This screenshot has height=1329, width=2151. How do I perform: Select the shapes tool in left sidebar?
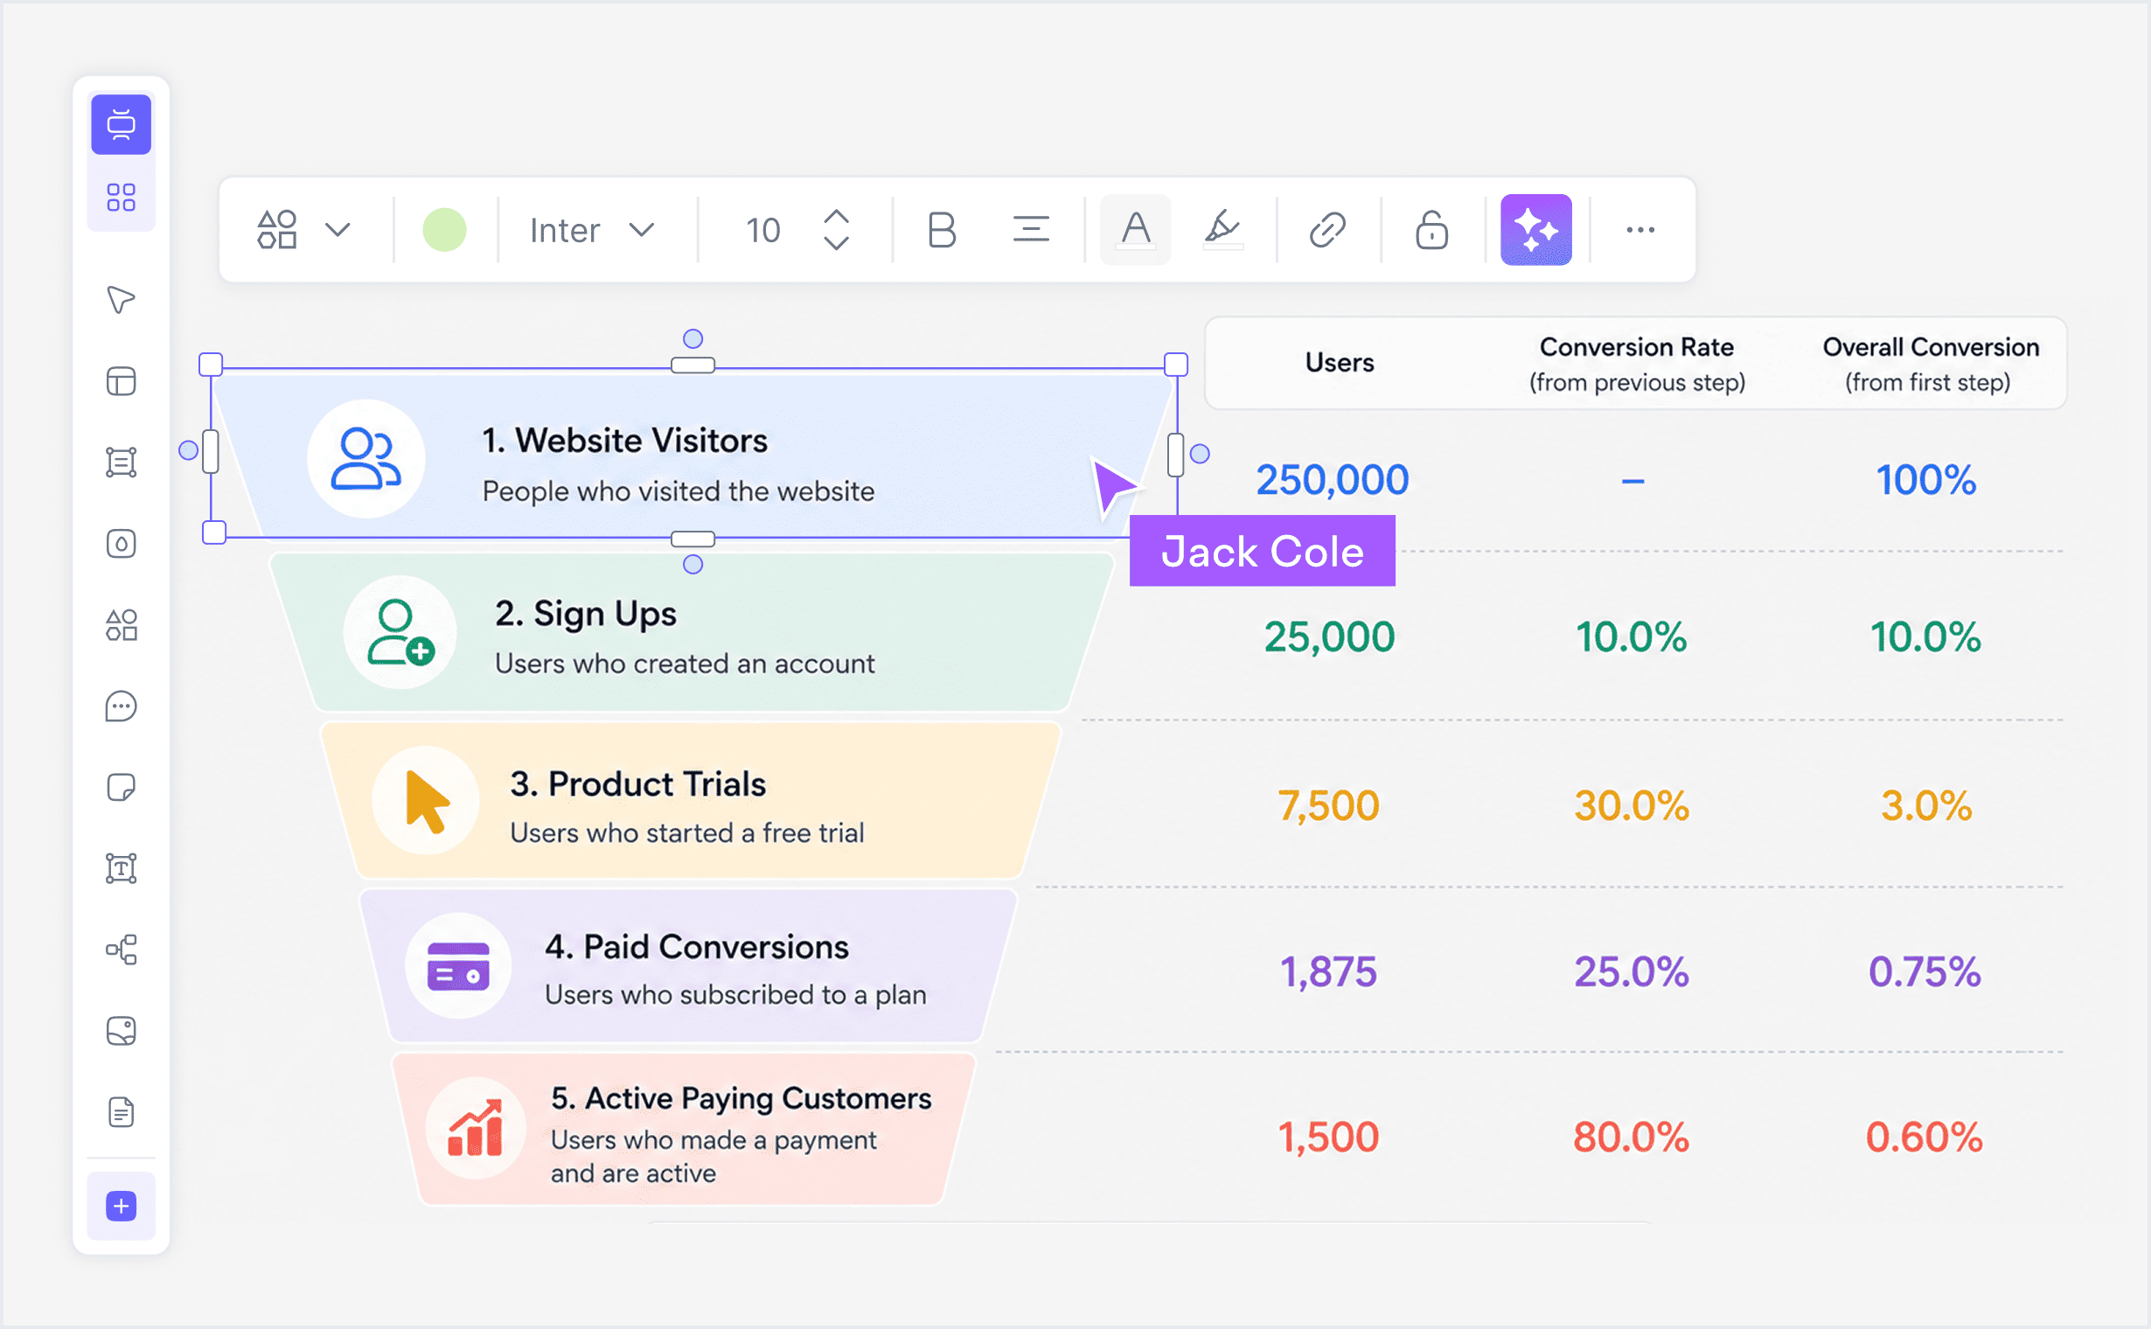[122, 625]
